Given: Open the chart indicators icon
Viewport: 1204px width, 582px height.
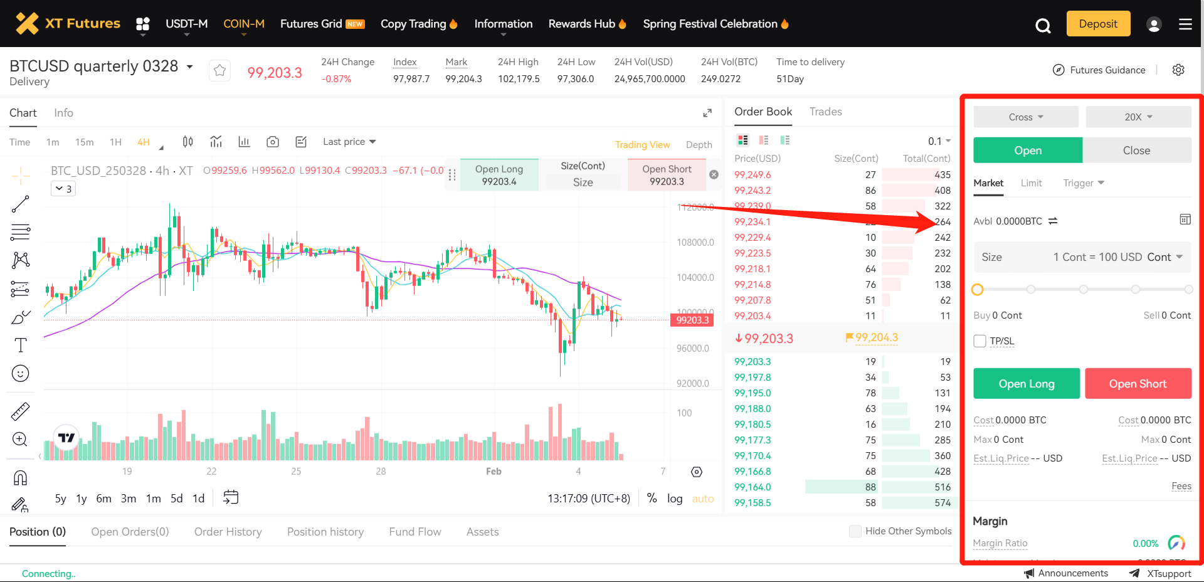Looking at the screenshot, I should tap(216, 142).
